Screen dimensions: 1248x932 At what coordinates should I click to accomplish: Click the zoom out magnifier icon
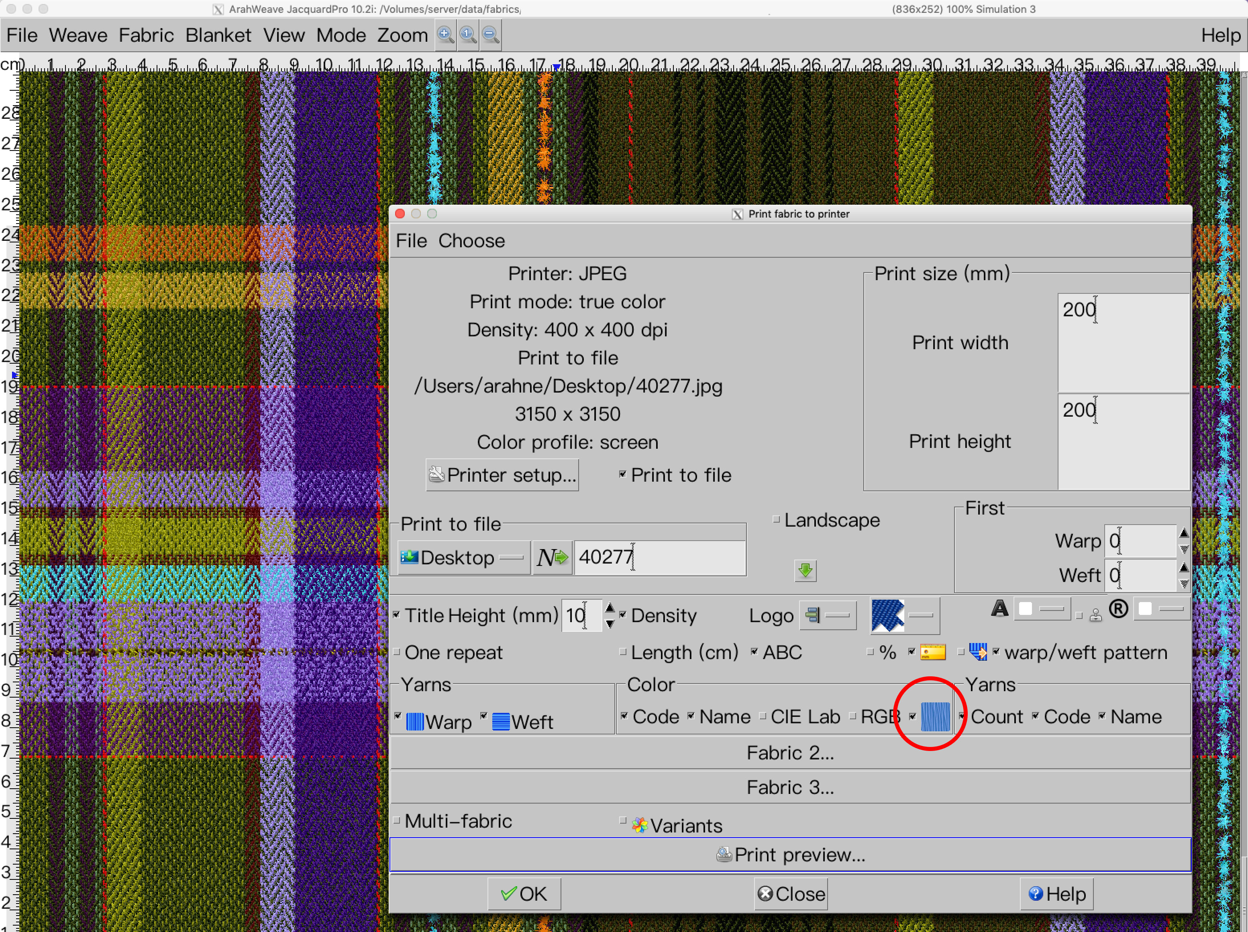[490, 35]
